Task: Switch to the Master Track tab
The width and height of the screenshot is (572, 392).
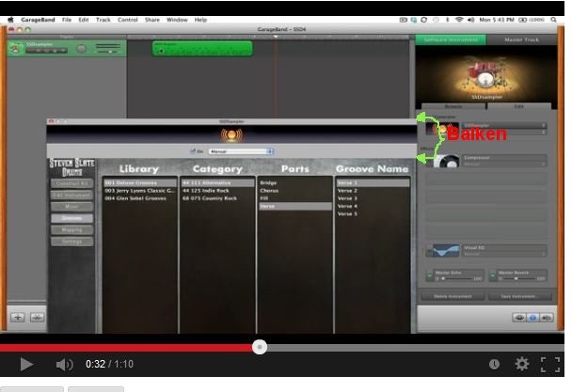Action: click(521, 39)
